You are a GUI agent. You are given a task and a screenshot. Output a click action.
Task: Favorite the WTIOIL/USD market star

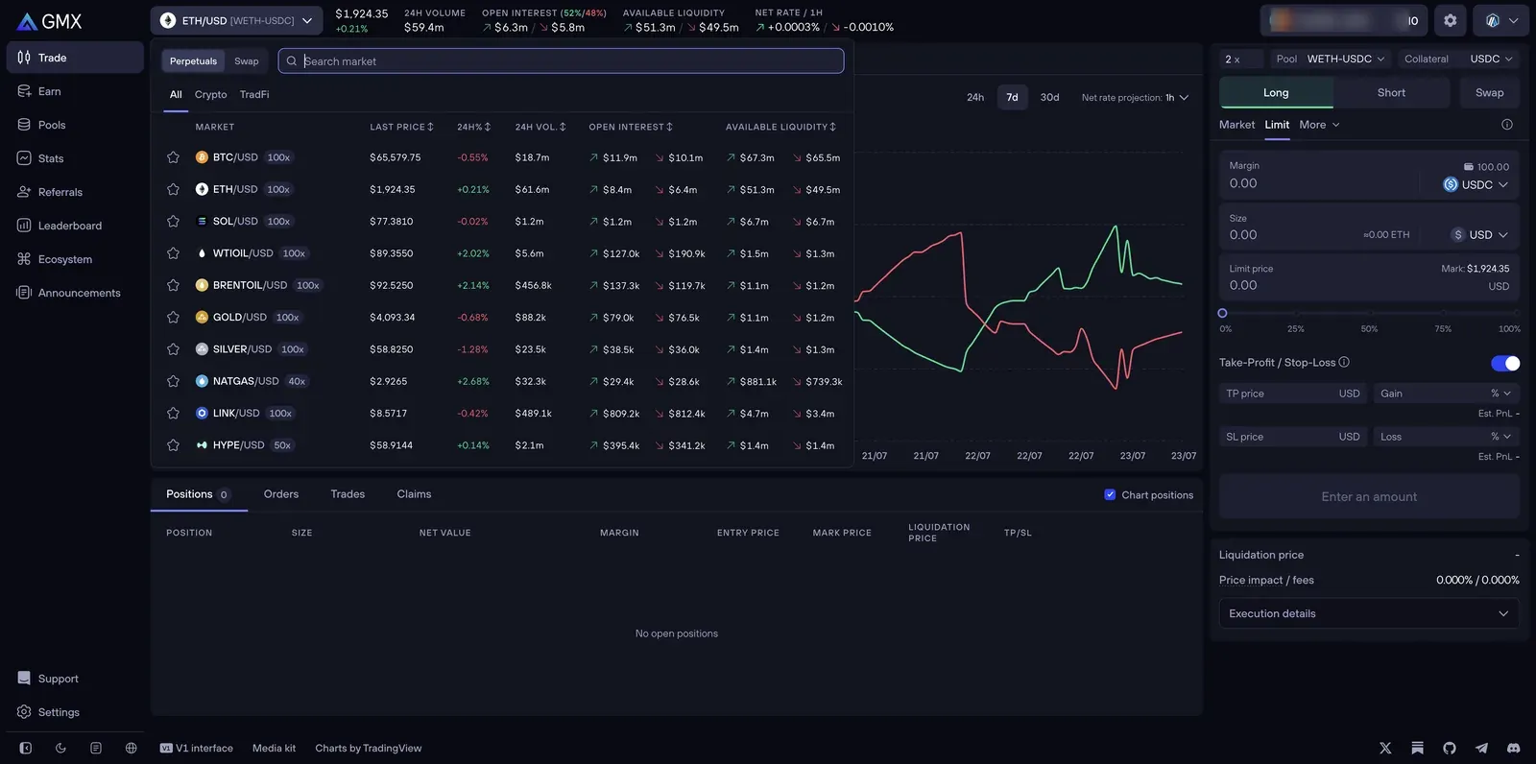coord(173,253)
